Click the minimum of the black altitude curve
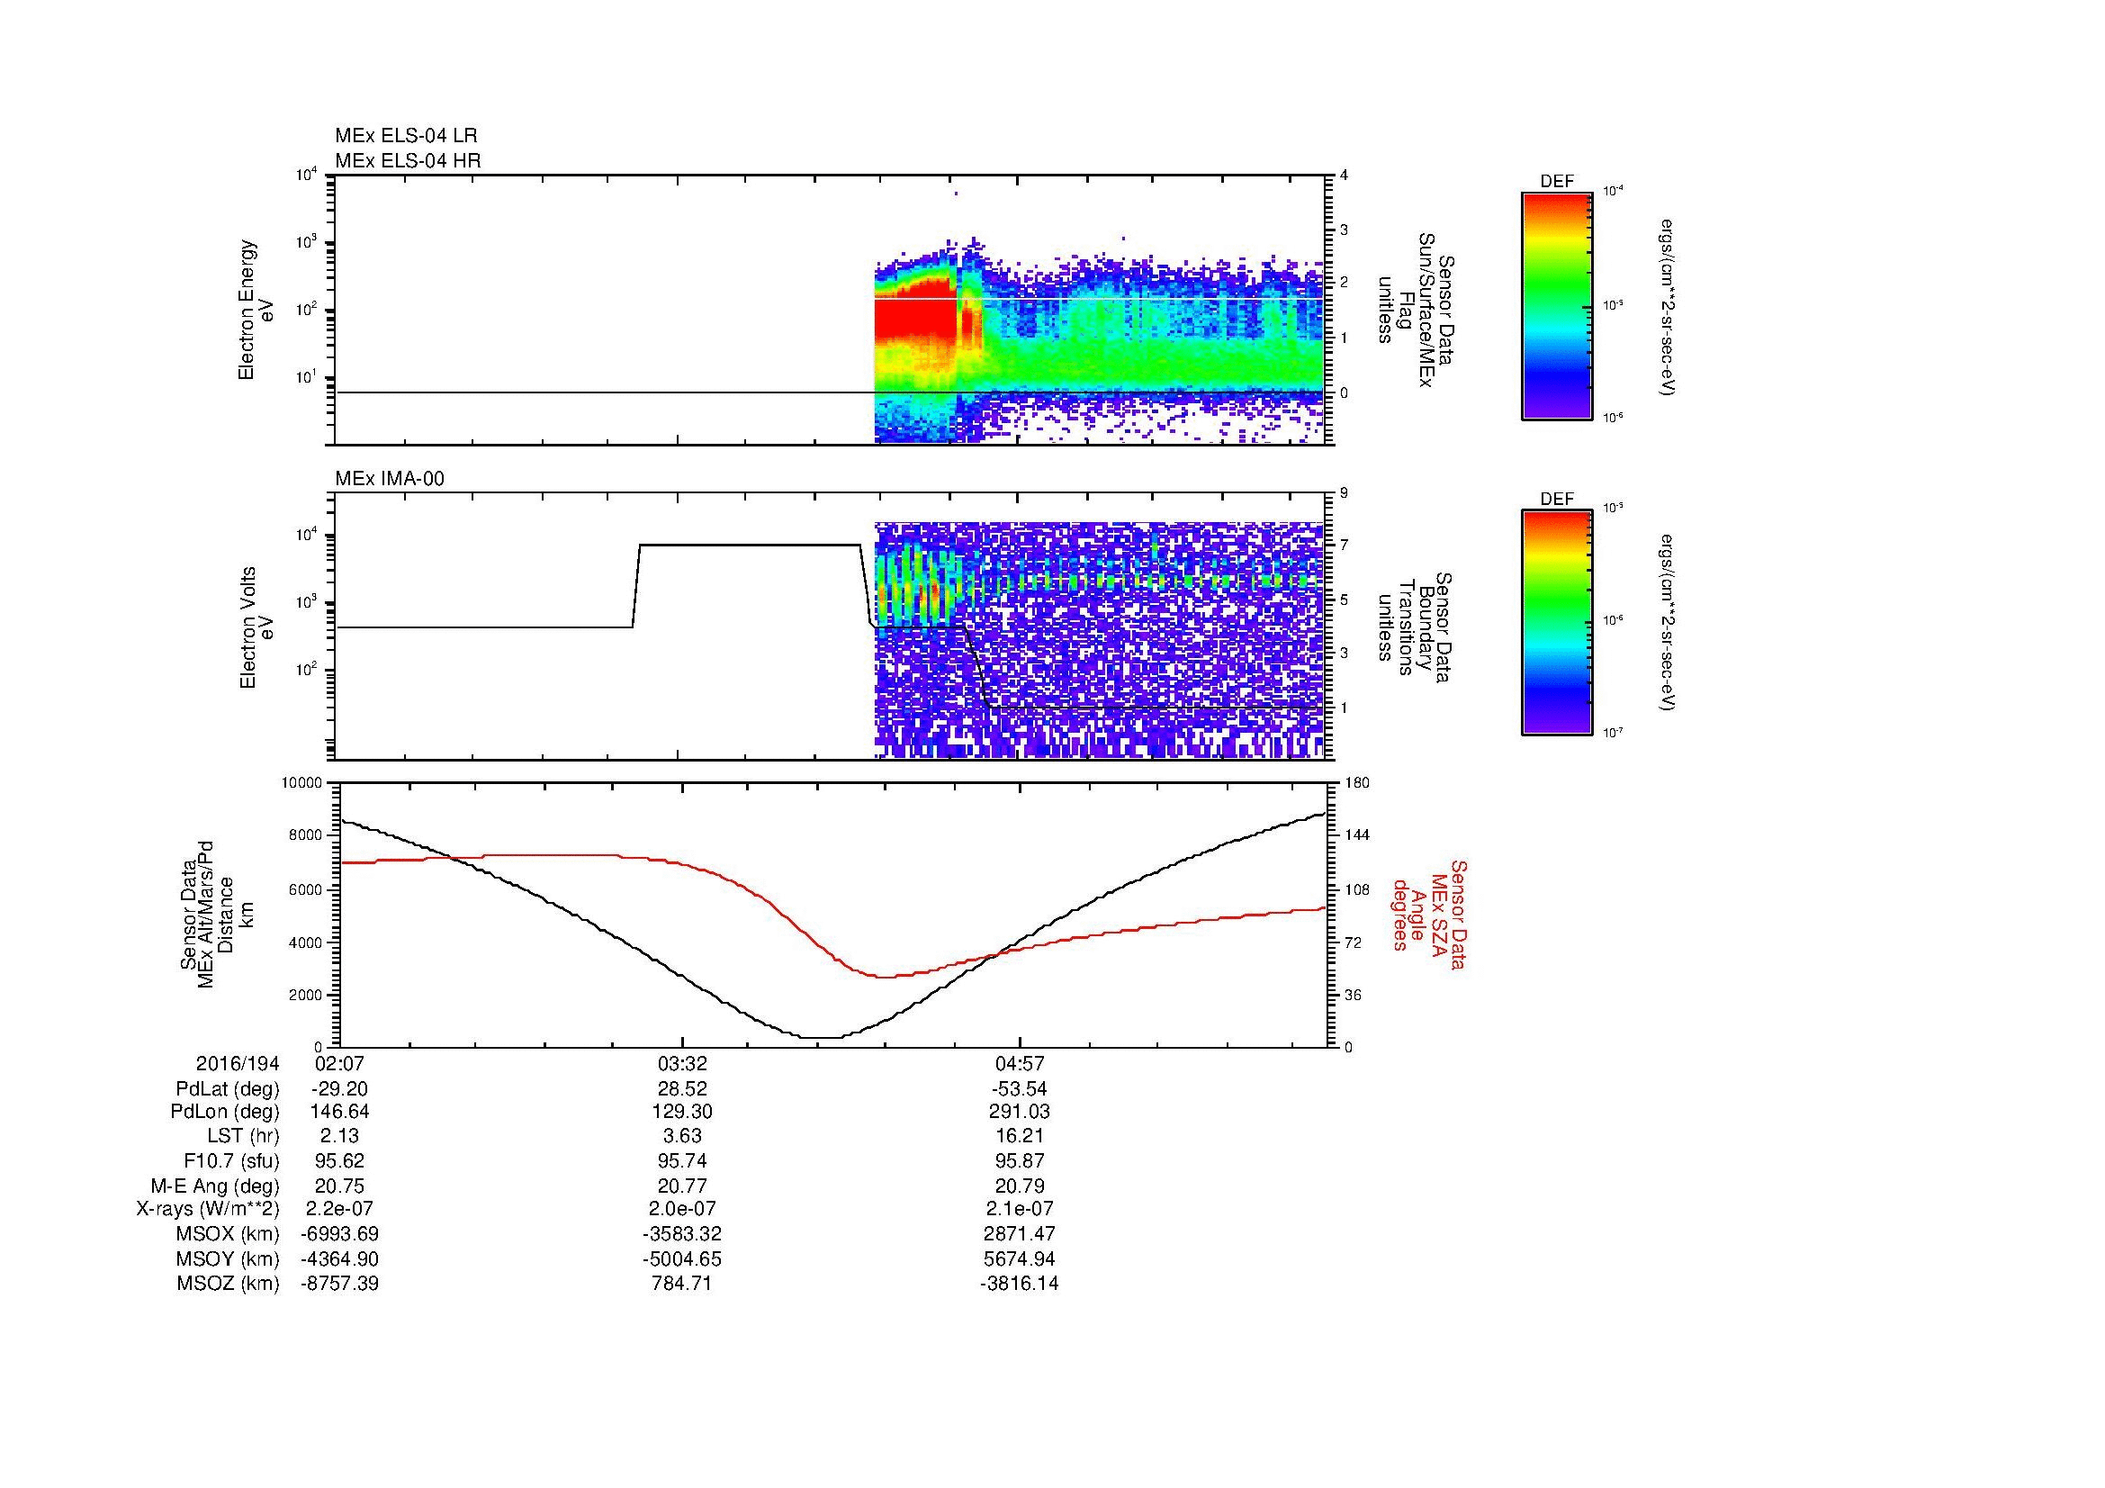The width and height of the screenshot is (2105, 1488). click(821, 1038)
